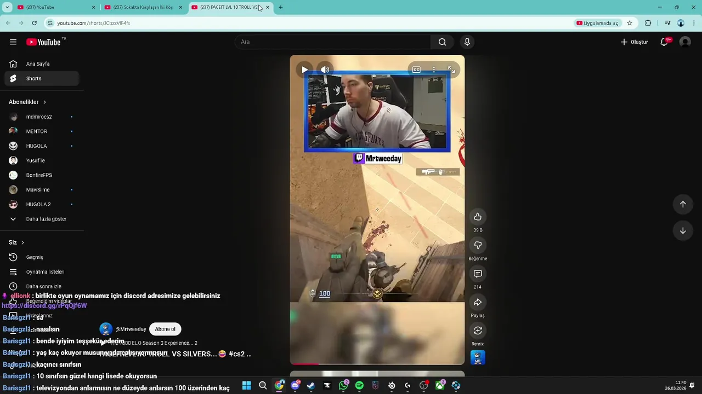Play the Shorts video
This screenshot has height=394, width=702.
304,69
